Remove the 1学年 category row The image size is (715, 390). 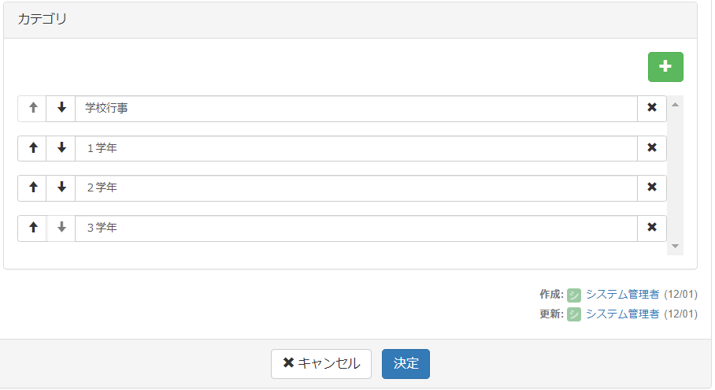pyautogui.click(x=651, y=148)
